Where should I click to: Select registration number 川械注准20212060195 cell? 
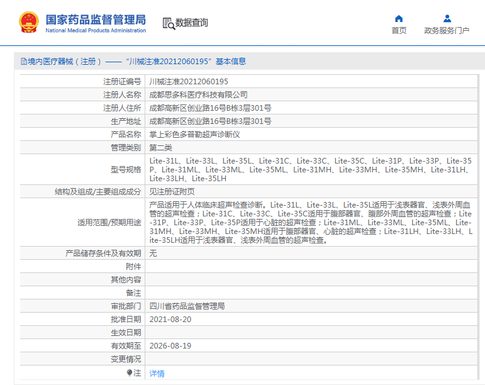tap(189, 82)
